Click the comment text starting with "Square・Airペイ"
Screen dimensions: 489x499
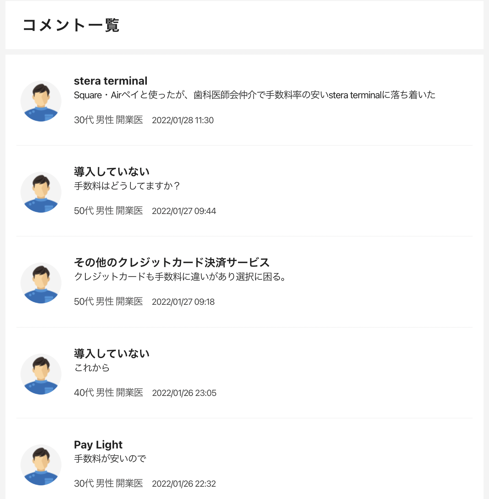(255, 95)
